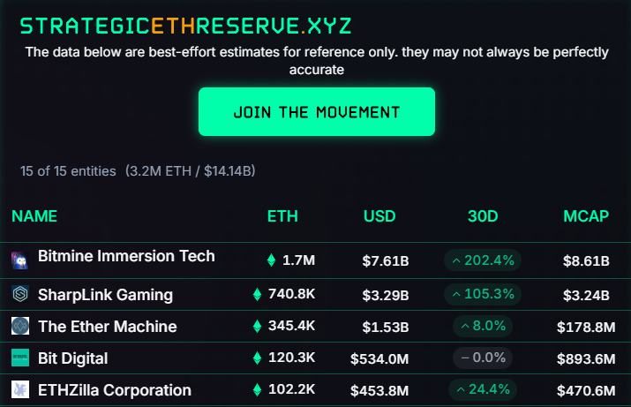This screenshot has height=407, width=631.
Task: Click the SharpLink Gaming logo icon
Action: pyautogui.click(x=20, y=295)
